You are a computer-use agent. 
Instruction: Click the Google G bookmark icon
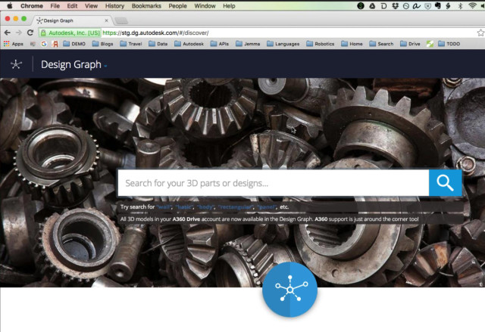tap(44, 44)
